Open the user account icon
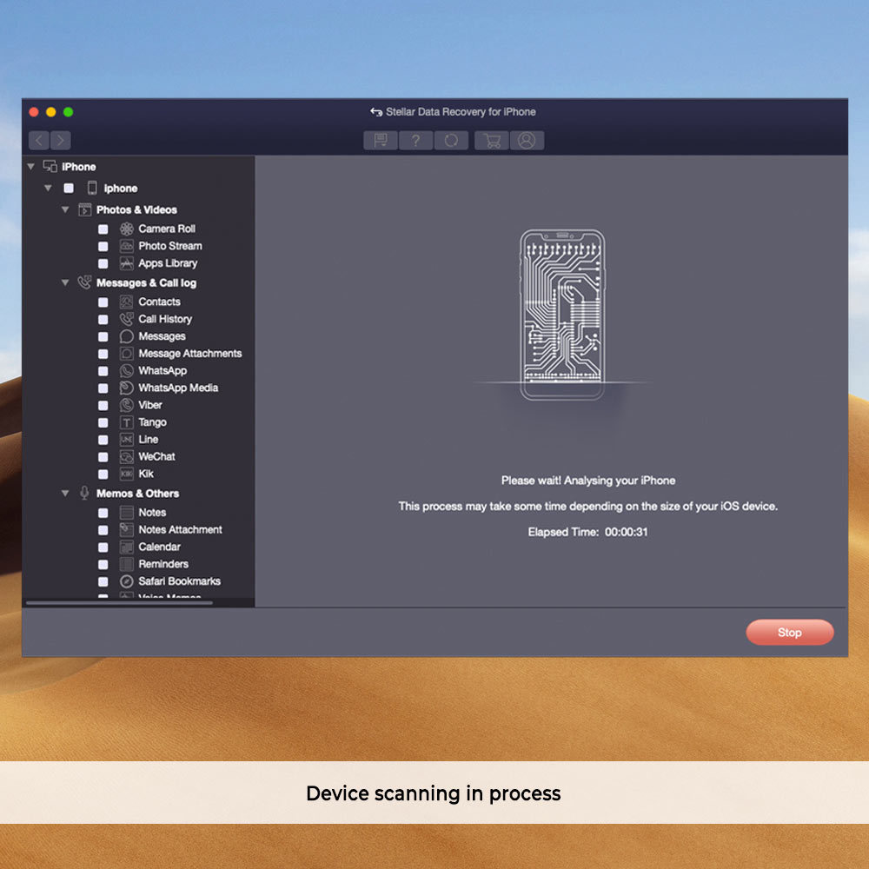Viewport: 869px width, 869px height. click(x=527, y=140)
